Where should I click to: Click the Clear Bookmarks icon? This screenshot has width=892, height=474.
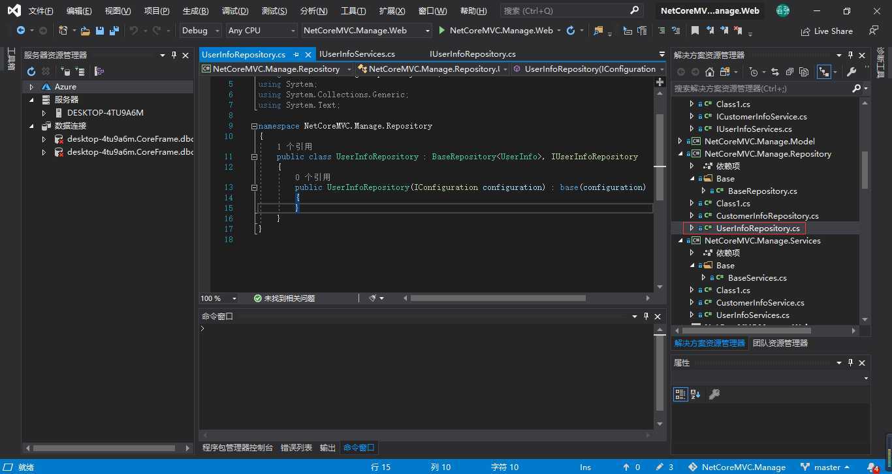739,31
